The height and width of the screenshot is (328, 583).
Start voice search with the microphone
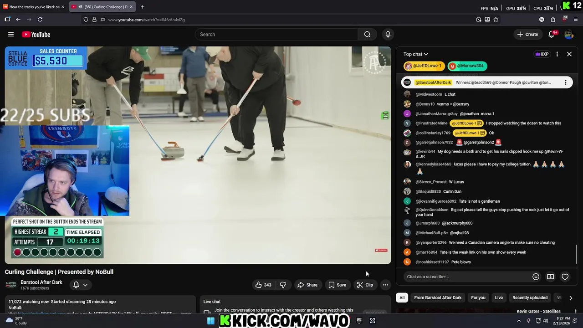[388, 34]
